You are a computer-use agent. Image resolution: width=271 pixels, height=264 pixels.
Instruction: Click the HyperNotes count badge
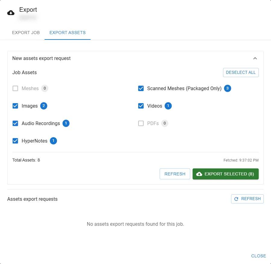[53, 141]
